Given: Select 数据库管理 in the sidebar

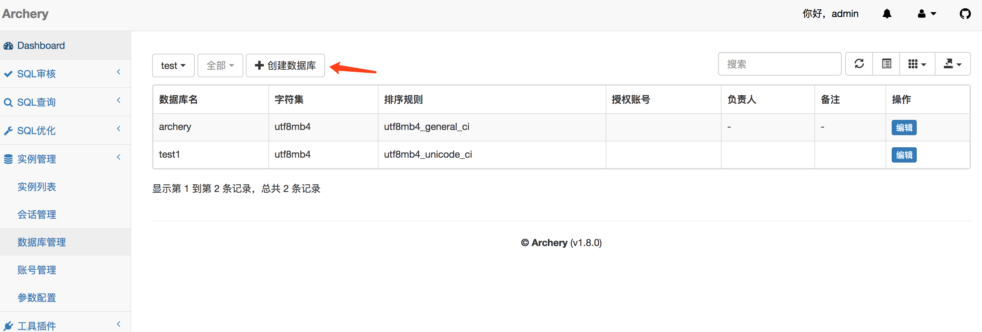Looking at the screenshot, I should click(42, 242).
